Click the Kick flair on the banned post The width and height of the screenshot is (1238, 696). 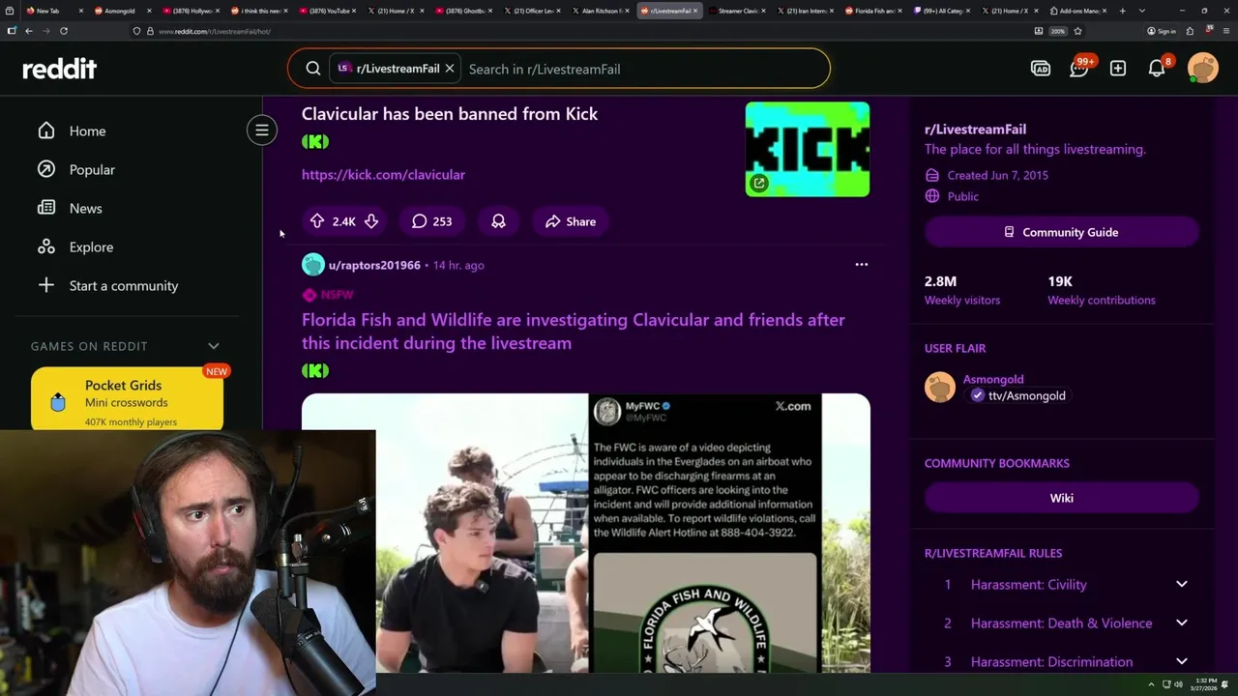click(x=315, y=142)
